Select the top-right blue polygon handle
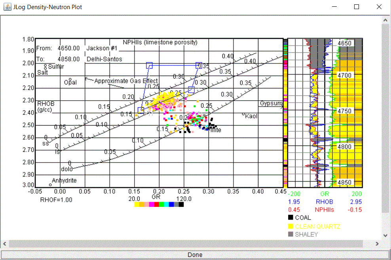The image size is (391, 260). pos(199,65)
